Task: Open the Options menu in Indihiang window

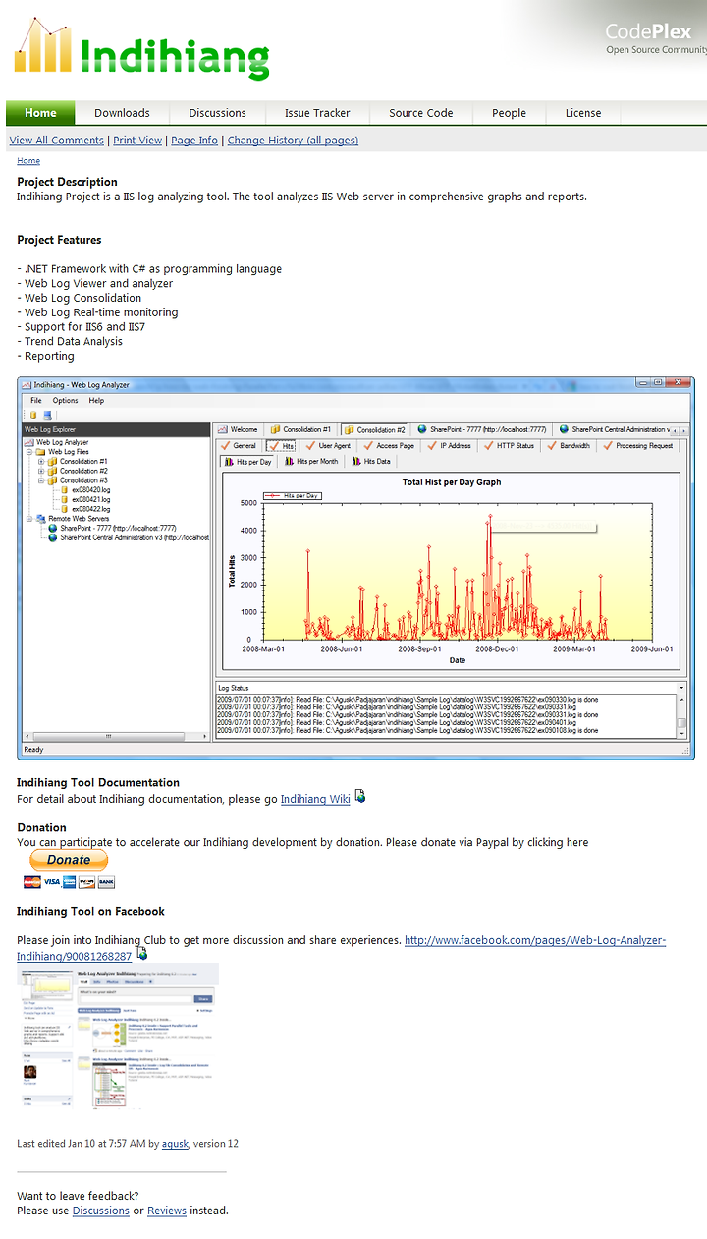Action: 66,400
